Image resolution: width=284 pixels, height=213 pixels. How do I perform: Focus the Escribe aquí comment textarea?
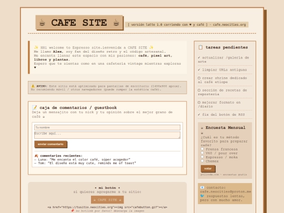click(x=107, y=135)
